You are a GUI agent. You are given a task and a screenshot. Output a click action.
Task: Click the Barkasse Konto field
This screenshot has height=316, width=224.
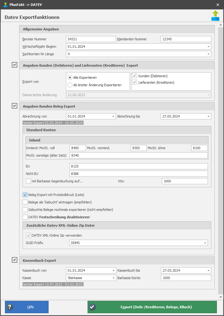(186, 278)
